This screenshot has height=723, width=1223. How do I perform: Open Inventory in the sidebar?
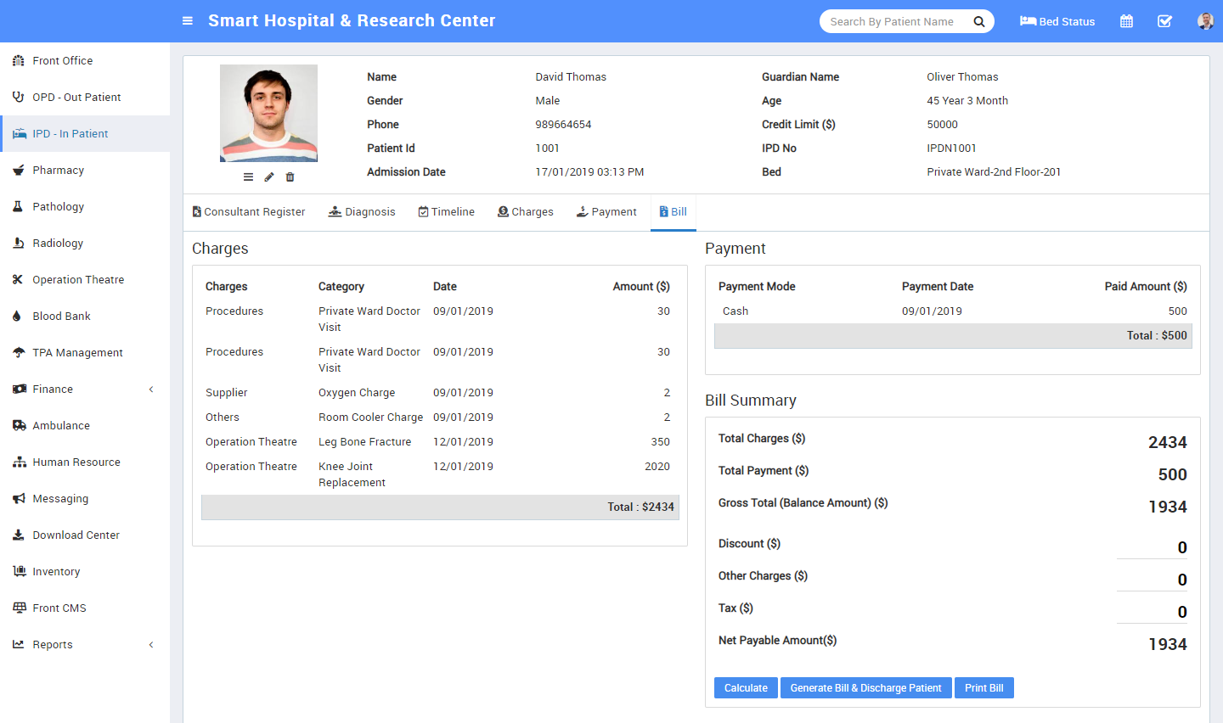point(85,572)
